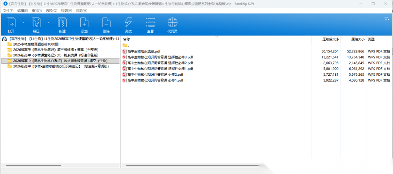Select the 2025李林生物真题基础1000题 folder
Viewport: 393px width, 174px height.
pos(35,44)
